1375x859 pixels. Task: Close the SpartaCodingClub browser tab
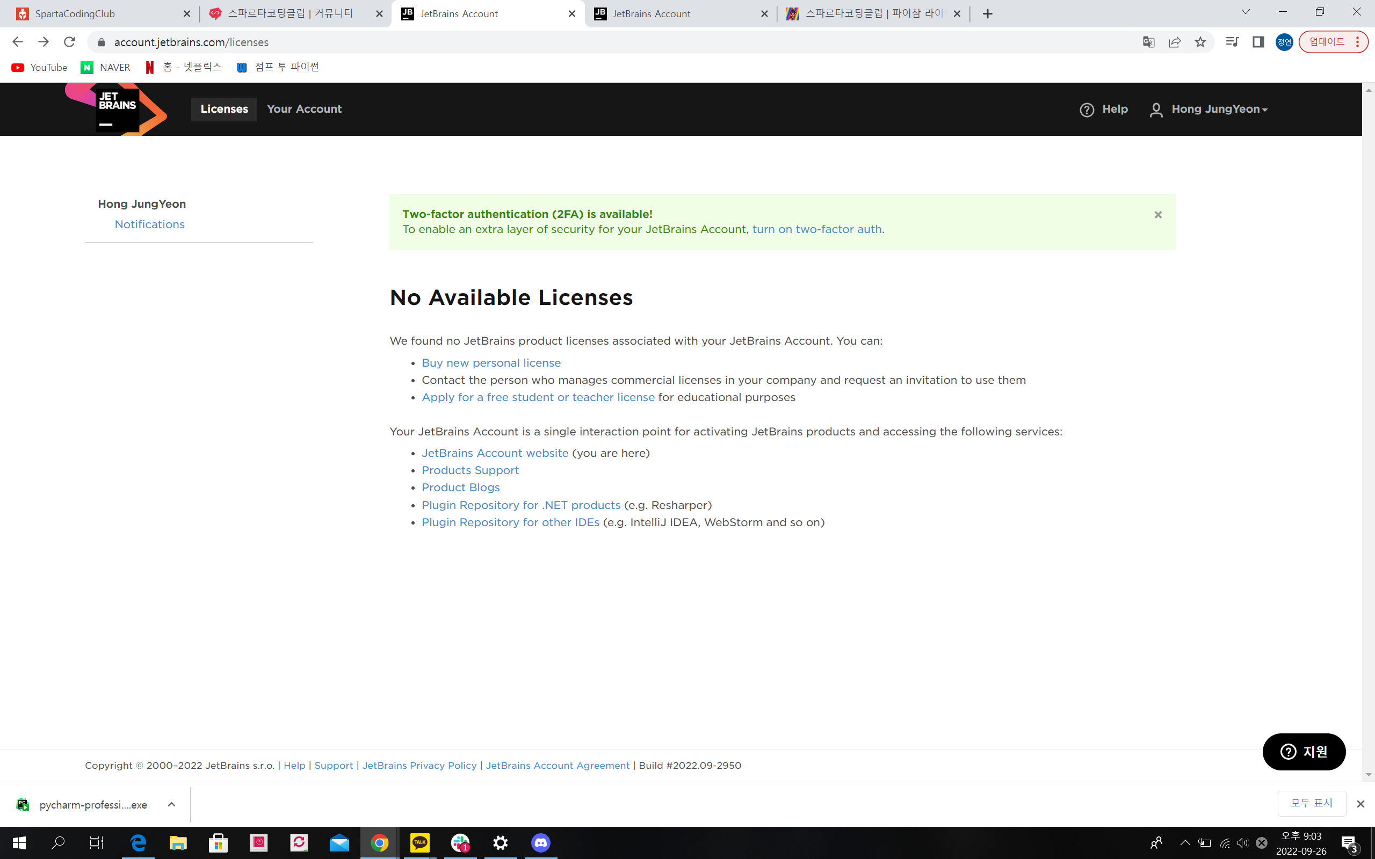point(187,13)
